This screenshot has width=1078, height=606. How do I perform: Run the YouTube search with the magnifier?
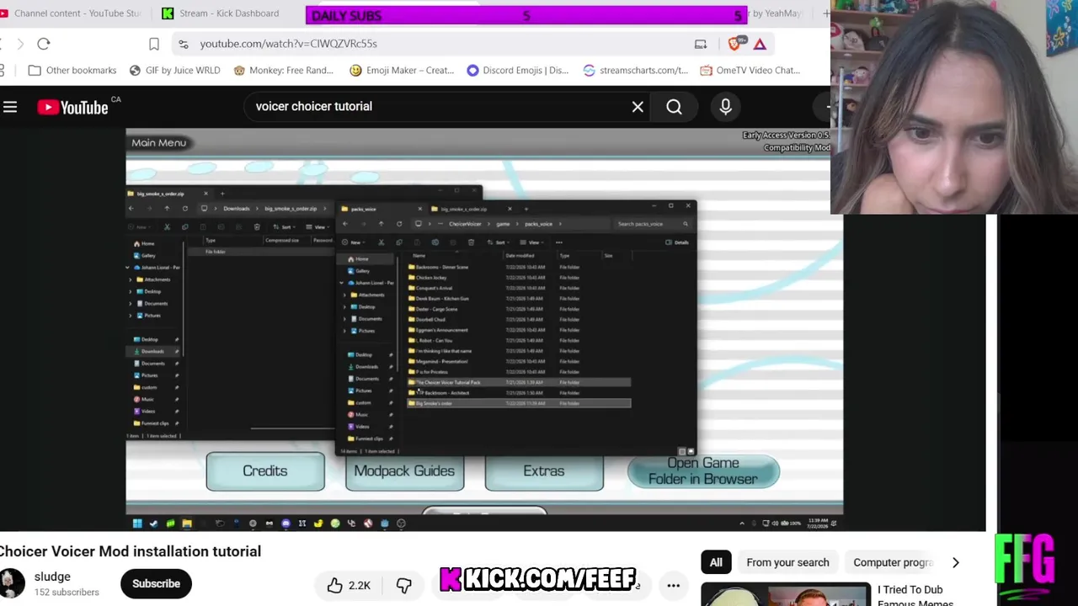pyautogui.click(x=674, y=107)
